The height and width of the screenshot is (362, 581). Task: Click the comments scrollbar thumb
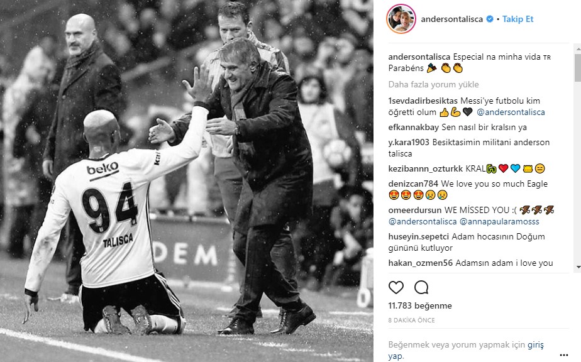(578, 67)
